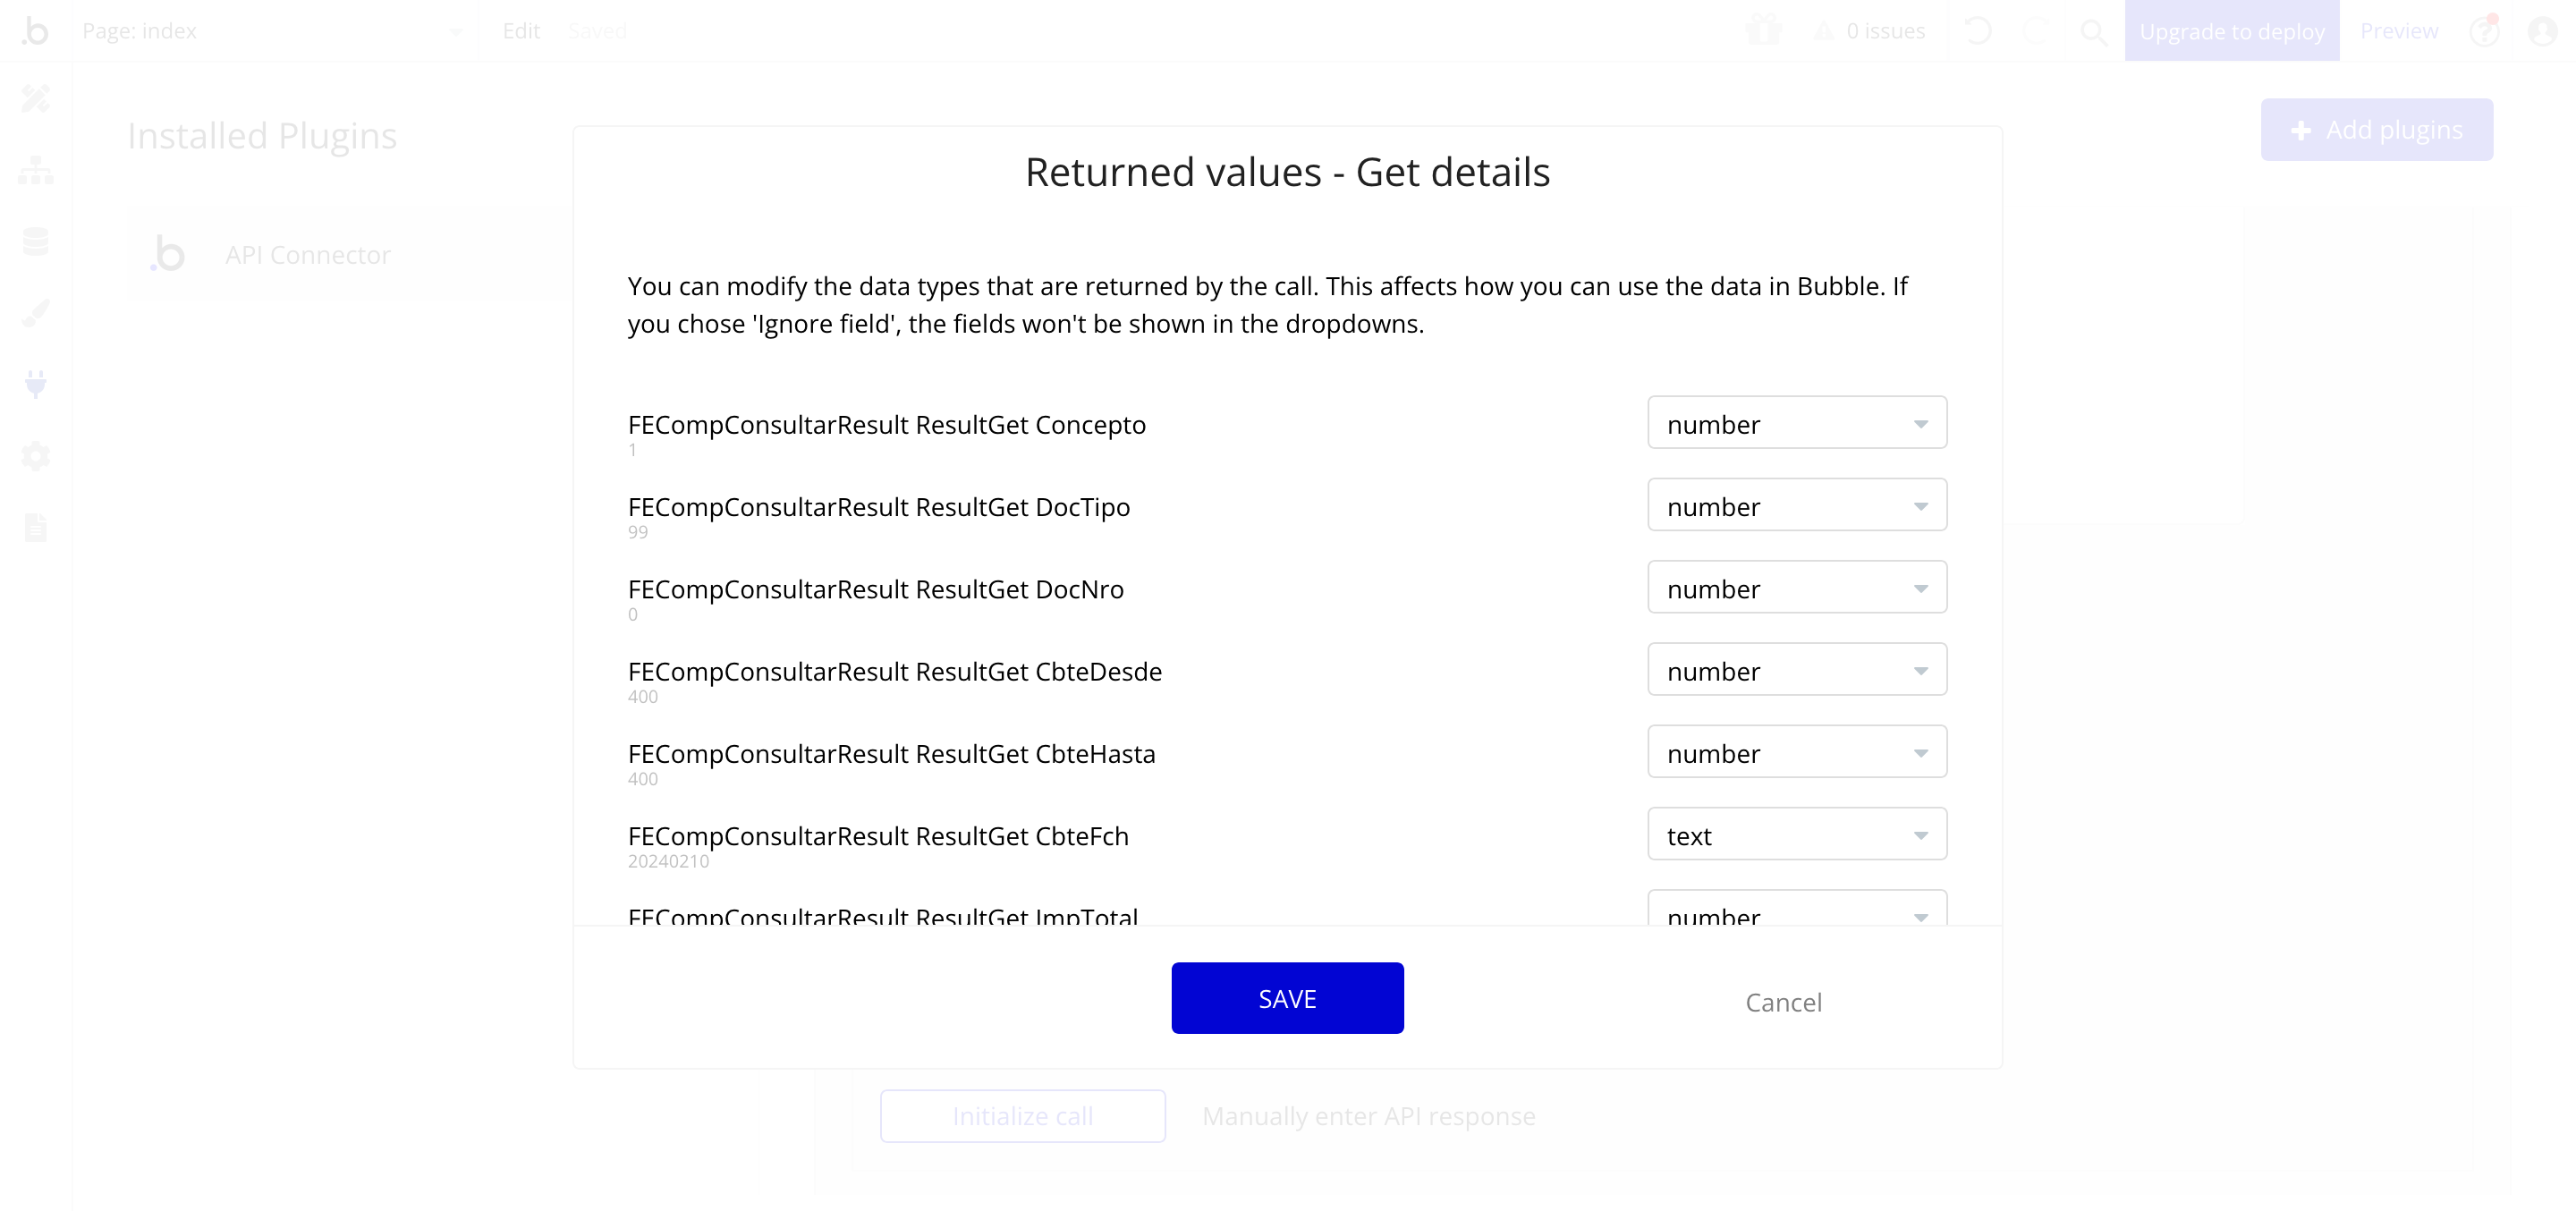Click the search magnifier icon
Screen dimensions: 2576x1211
[2093, 32]
